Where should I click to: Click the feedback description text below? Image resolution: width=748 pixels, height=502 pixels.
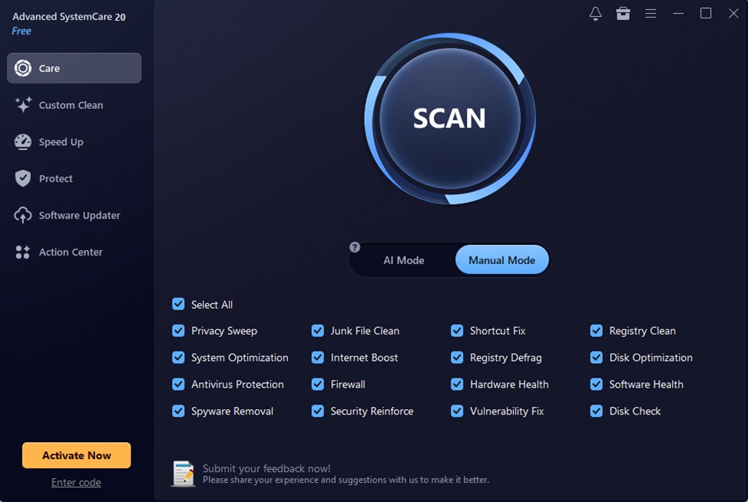[x=346, y=480]
